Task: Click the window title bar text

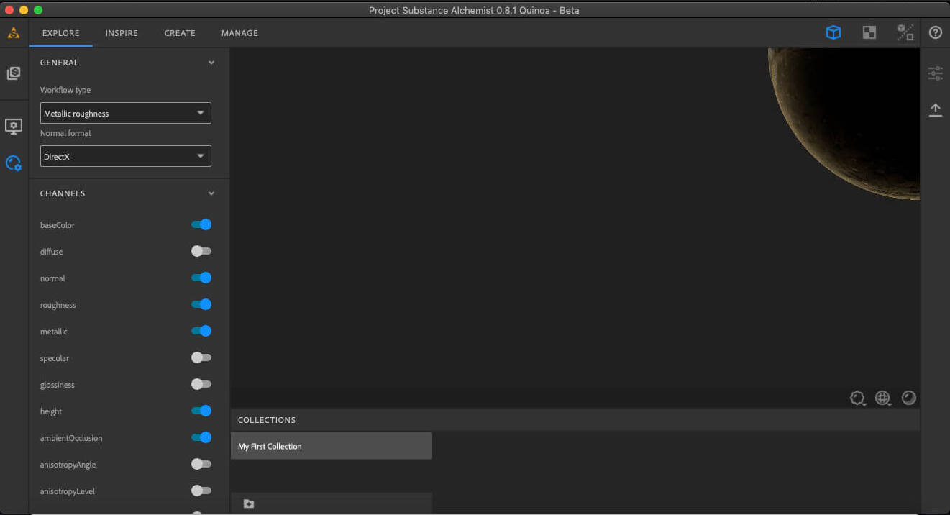Action: click(474, 10)
